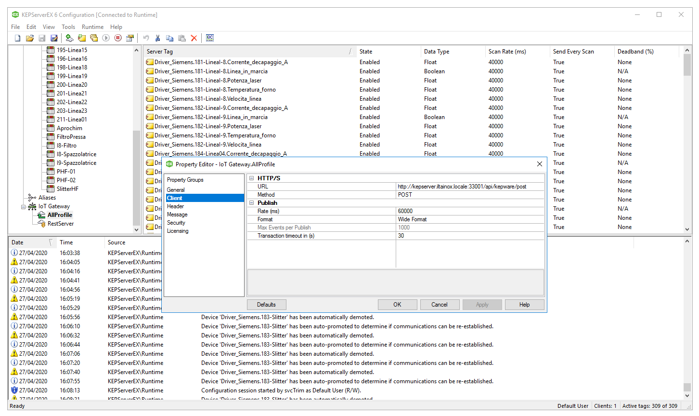Edit the Rate (ms) value 60000
The width and height of the screenshot is (699, 416).
pyautogui.click(x=470, y=211)
